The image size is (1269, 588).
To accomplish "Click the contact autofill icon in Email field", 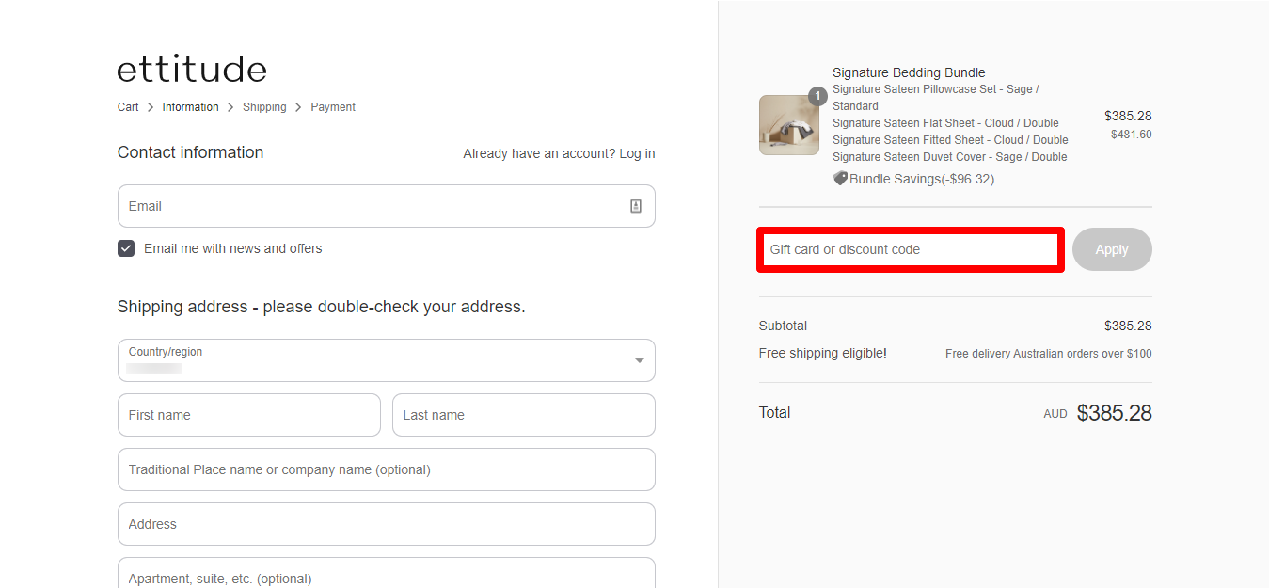I will [x=636, y=206].
